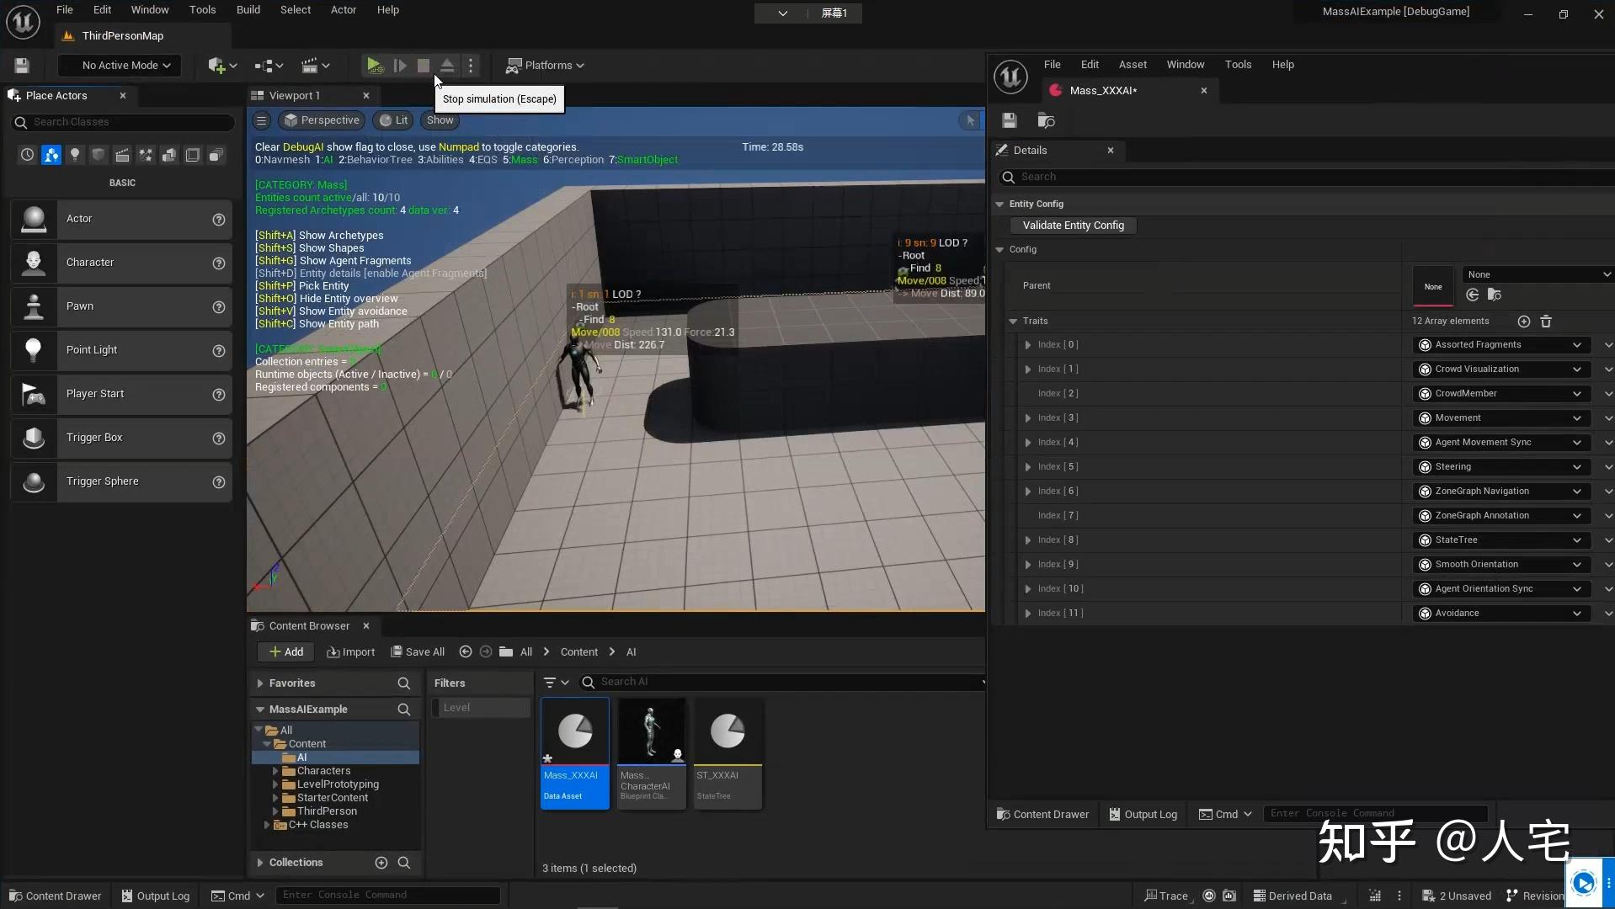Open the Platforms dropdown

click(545, 66)
